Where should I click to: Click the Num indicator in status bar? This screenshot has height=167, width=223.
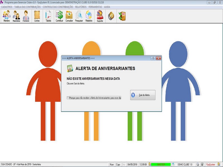tap(112, 164)
